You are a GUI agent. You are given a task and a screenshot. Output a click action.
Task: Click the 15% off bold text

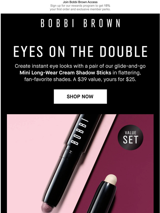click(107, 6)
